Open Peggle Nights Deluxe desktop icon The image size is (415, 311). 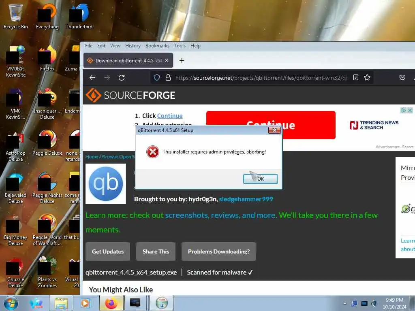click(x=47, y=188)
